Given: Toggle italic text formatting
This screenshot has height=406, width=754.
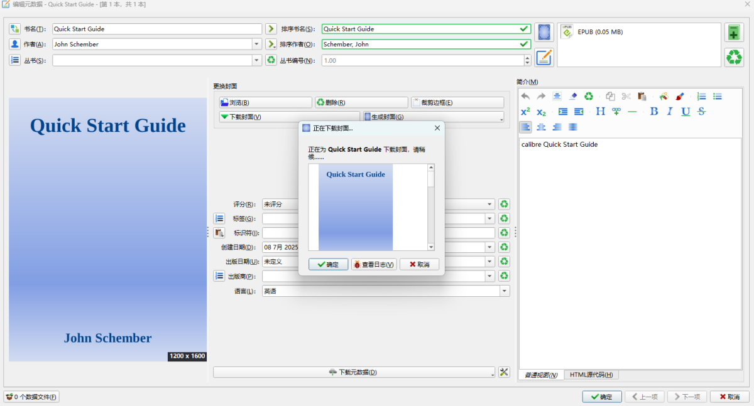Looking at the screenshot, I should coord(670,112).
